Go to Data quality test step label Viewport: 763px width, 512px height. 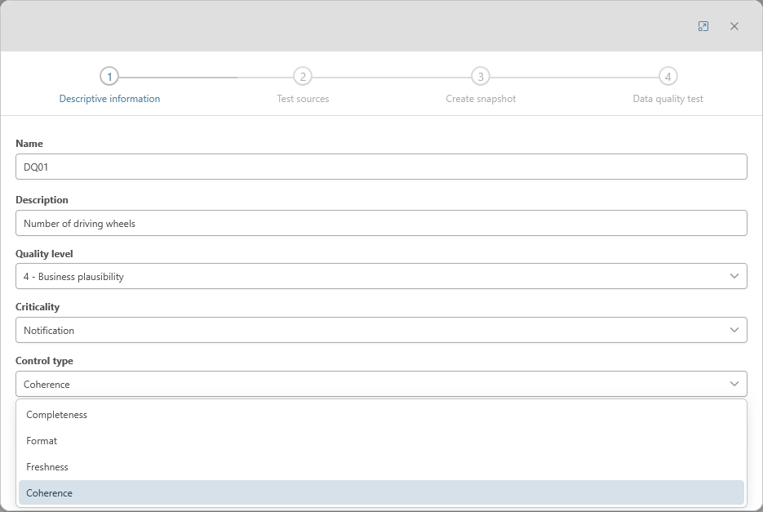[668, 99]
